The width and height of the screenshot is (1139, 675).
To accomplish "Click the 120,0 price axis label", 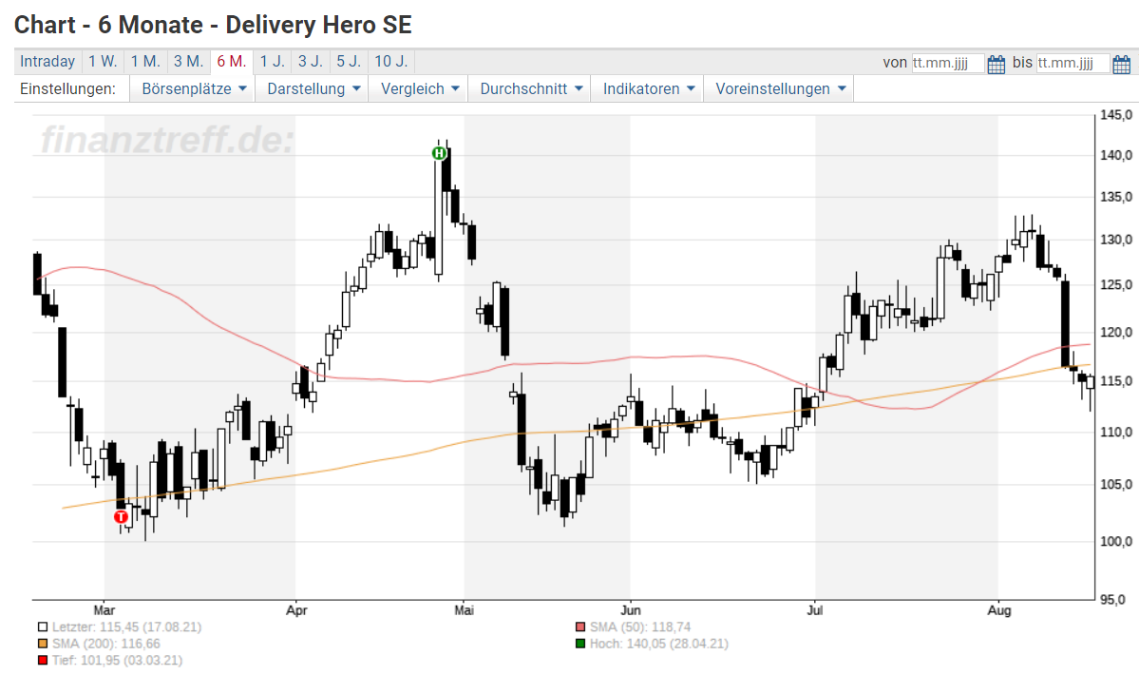I will 1116,333.
